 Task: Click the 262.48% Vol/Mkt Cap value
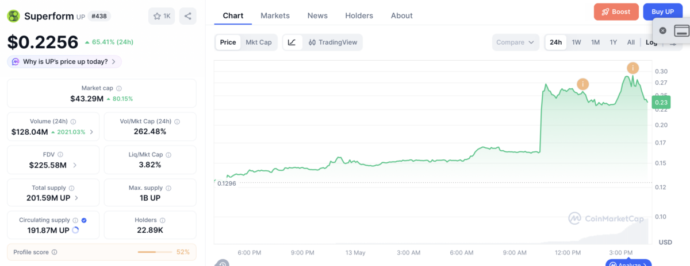(x=150, y=132)
